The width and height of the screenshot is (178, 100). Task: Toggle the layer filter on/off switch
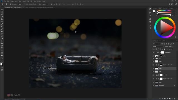pos(173,44)
